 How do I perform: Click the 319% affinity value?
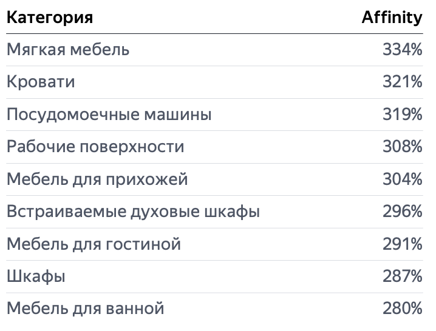403,115
